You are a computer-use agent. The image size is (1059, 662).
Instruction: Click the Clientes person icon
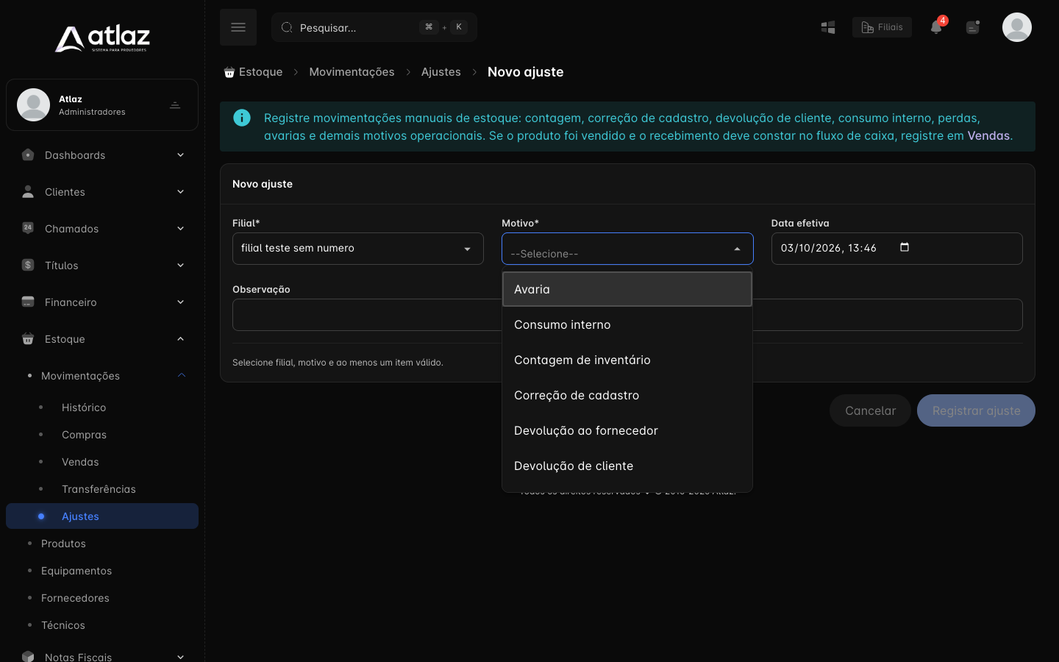(x=28, y=191)
